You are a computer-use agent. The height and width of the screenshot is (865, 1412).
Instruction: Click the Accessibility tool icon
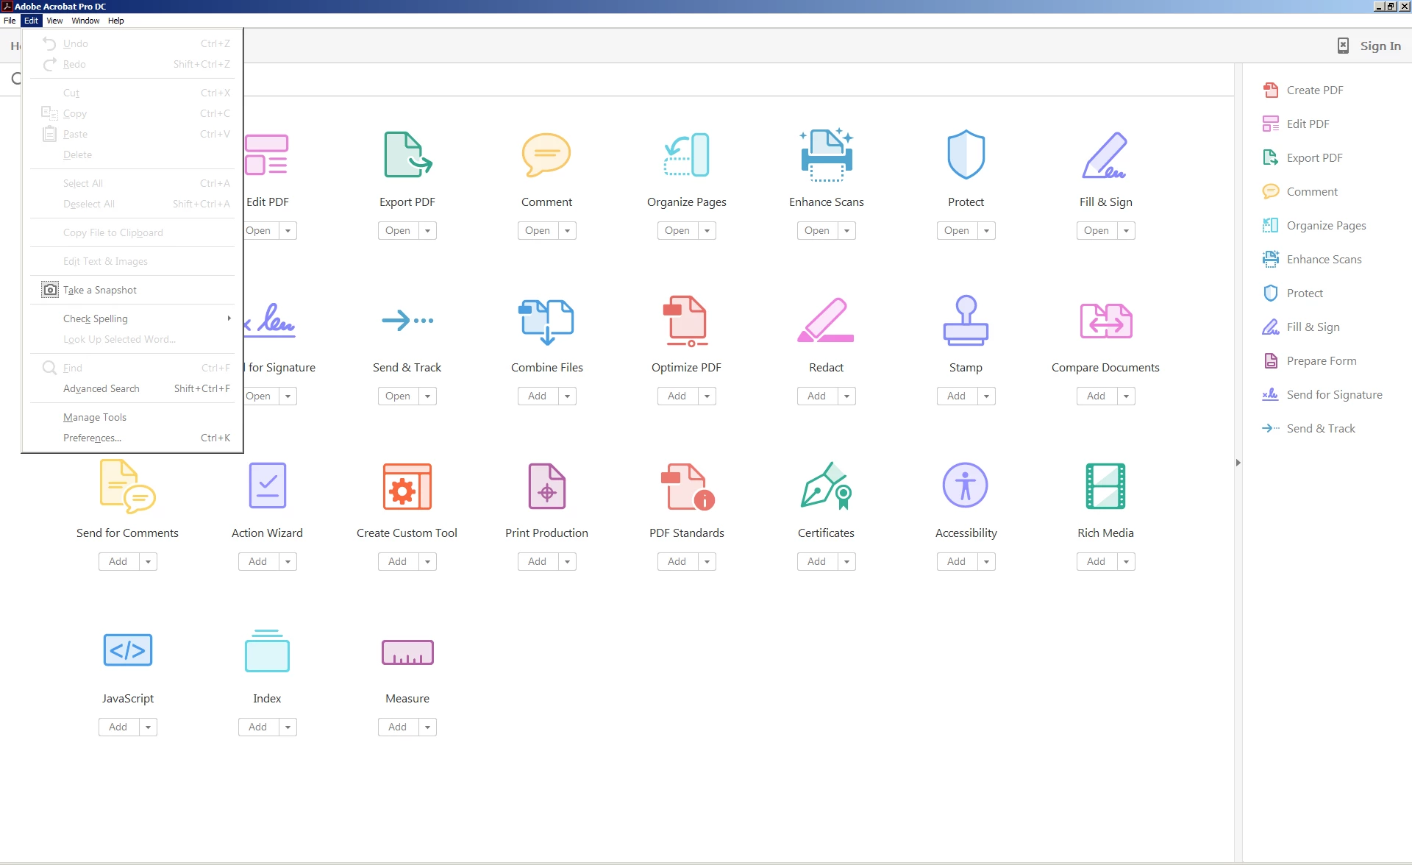[966, 485]
